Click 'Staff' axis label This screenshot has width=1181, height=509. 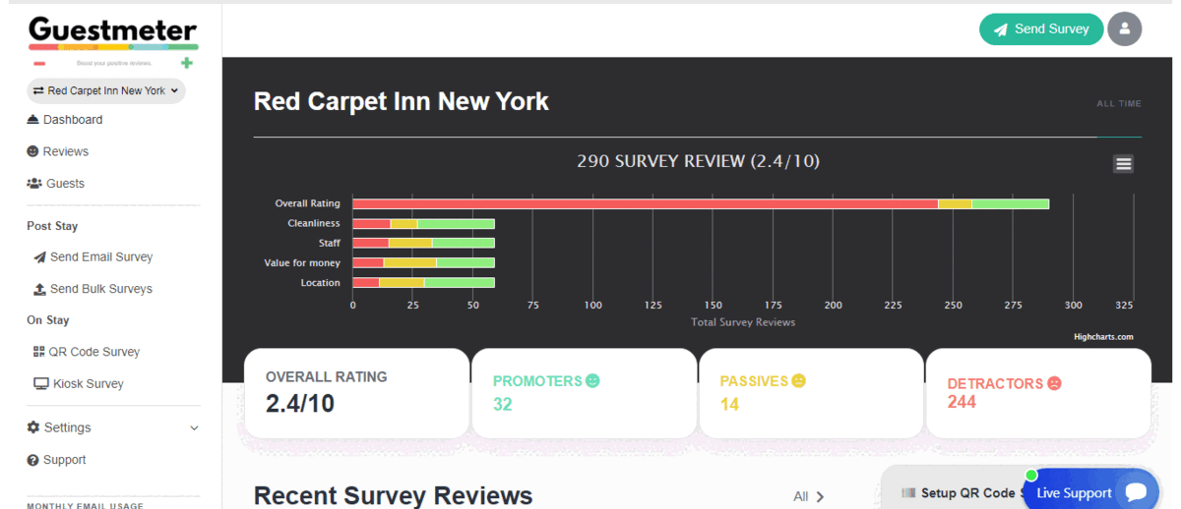329,243
